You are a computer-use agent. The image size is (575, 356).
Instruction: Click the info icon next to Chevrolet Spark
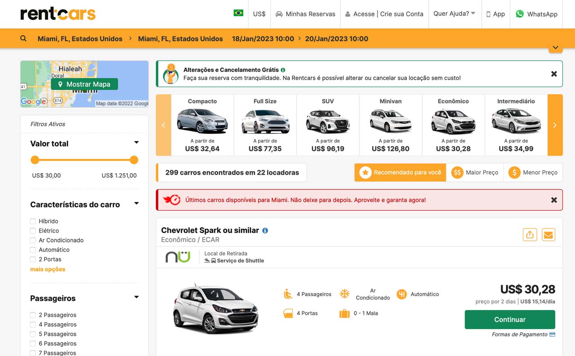265,230
